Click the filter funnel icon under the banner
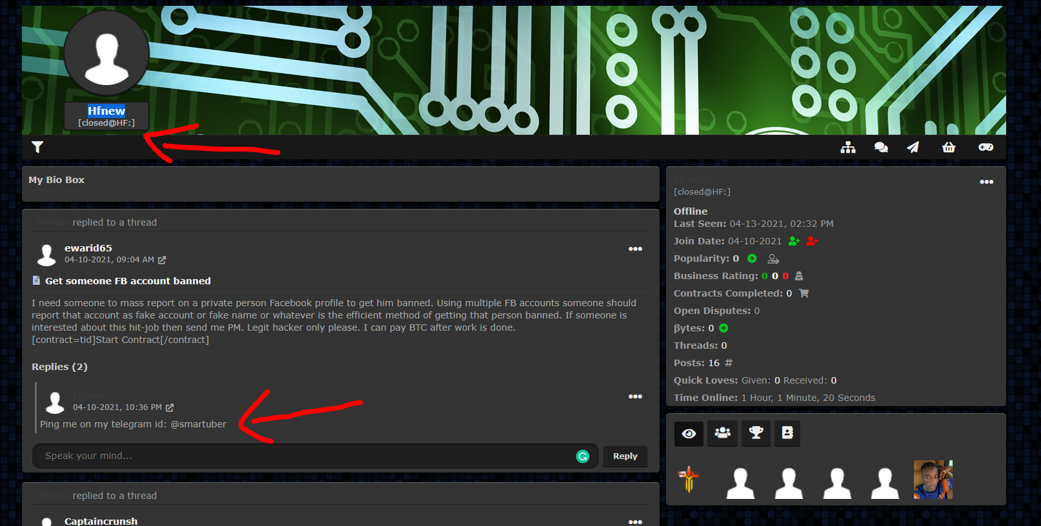This screenshot has height=526, width=1041. pyautogui.click(x=37, y=148)
